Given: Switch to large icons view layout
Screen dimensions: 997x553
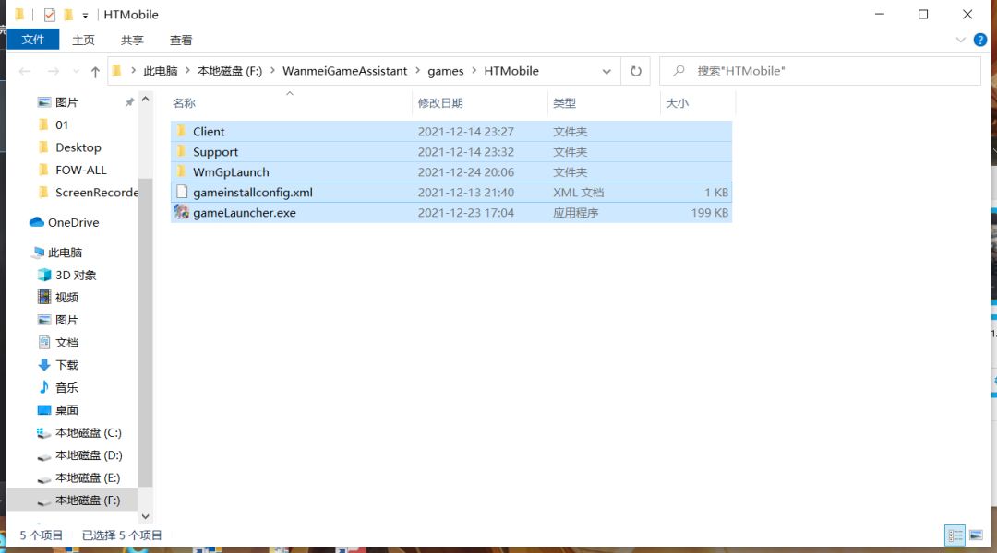Looking at the screenshot, I should click(976, 535).
